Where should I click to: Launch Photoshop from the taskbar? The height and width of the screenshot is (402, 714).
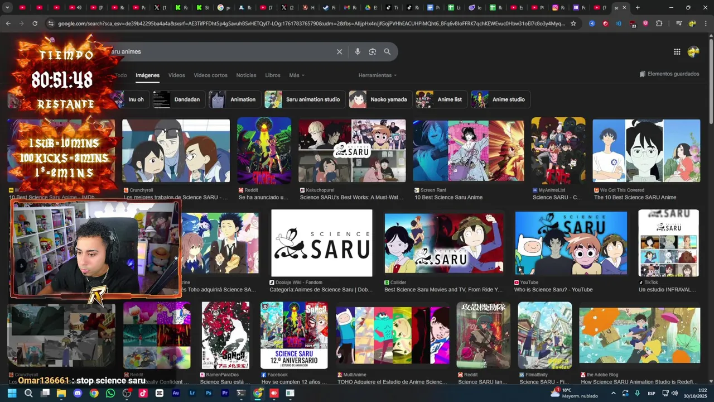[x=209, y=393]
